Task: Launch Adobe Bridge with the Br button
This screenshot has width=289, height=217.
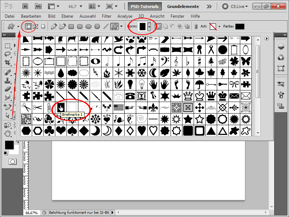Action: (25, 7)
